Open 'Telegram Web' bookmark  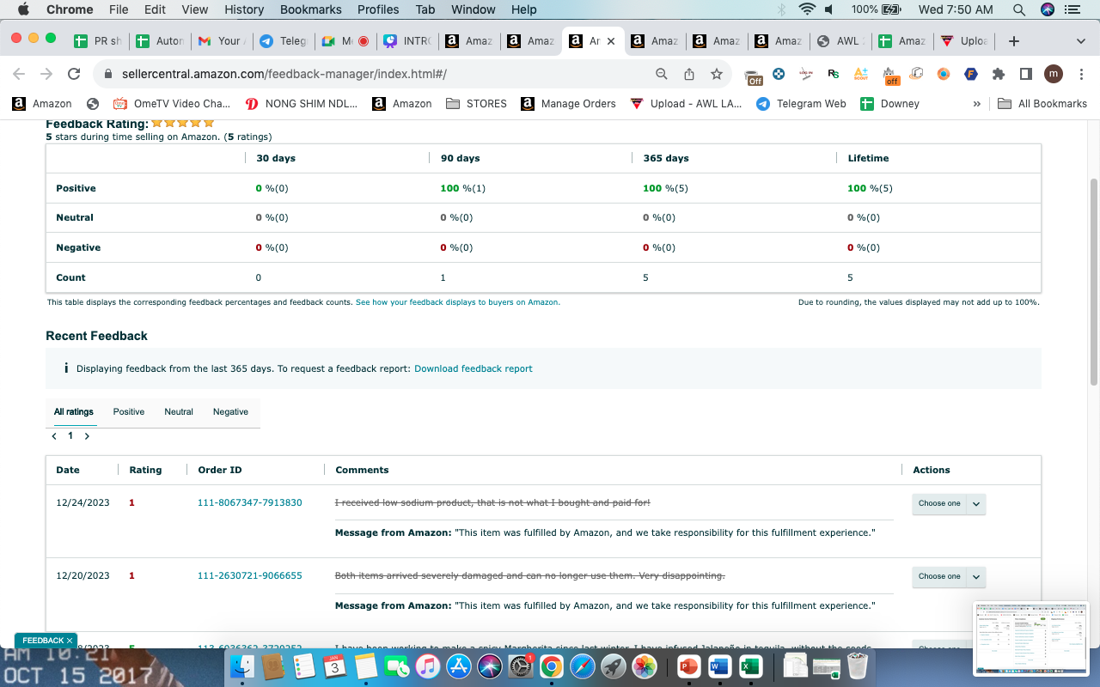801,104
